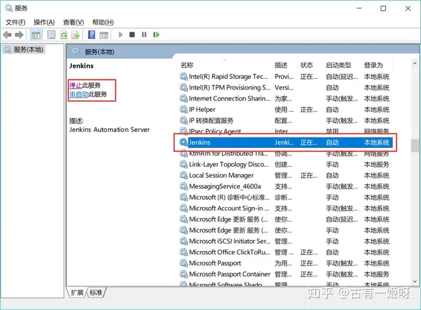Switch to the 扩展 tab
Screen dimensions: 421x310
tap(77, 292)
